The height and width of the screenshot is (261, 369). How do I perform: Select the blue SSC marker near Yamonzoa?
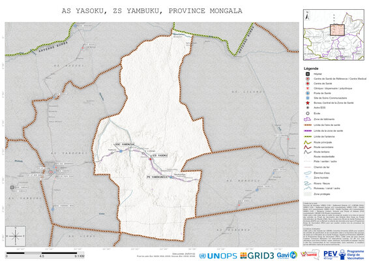point(121,151)
